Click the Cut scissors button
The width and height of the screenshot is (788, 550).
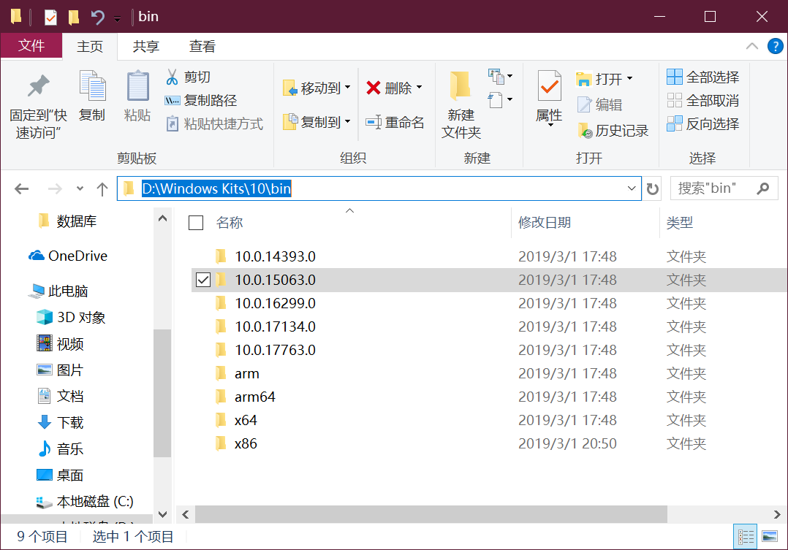click(x=188, y=77)
